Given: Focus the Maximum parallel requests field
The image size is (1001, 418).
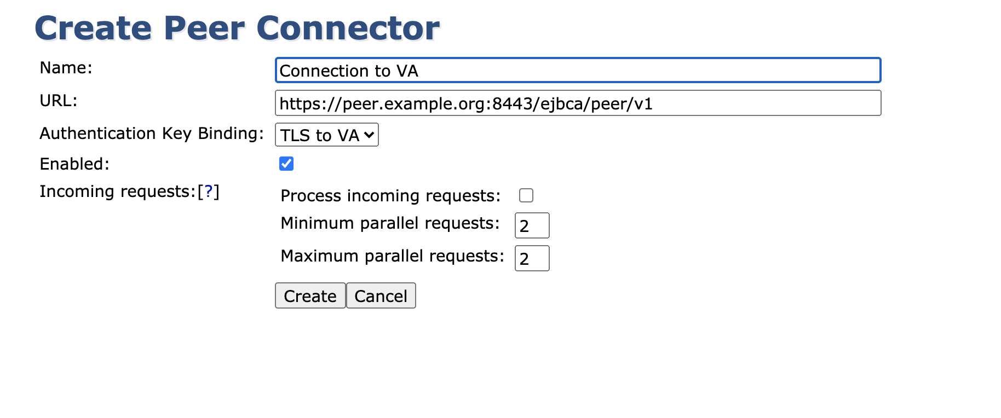Looking at the screenshot, I should [532, 258].
